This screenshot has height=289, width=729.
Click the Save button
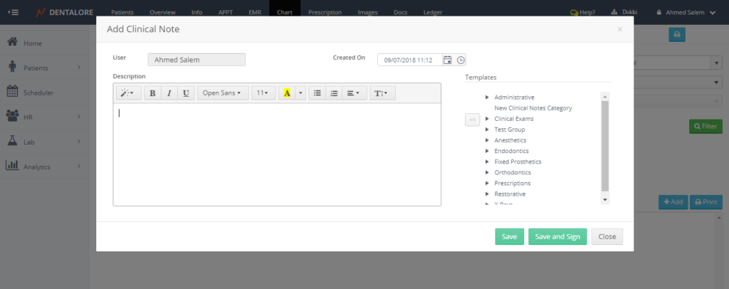click(509, 236)
